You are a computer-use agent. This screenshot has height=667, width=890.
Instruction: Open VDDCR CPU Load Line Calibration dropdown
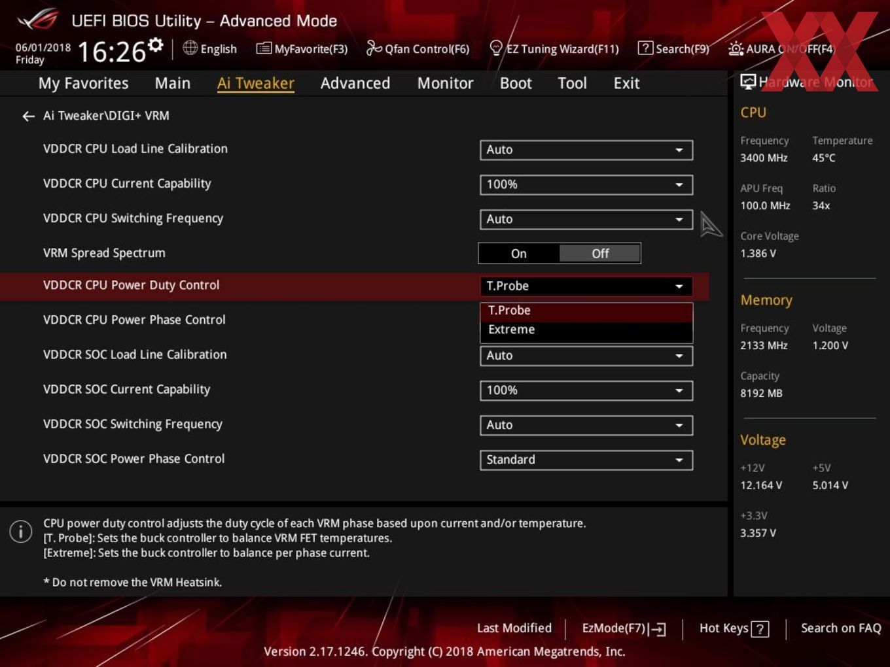(x=586, y=150)
